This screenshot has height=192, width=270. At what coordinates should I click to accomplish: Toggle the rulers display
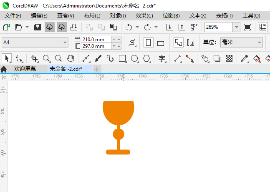263,27
